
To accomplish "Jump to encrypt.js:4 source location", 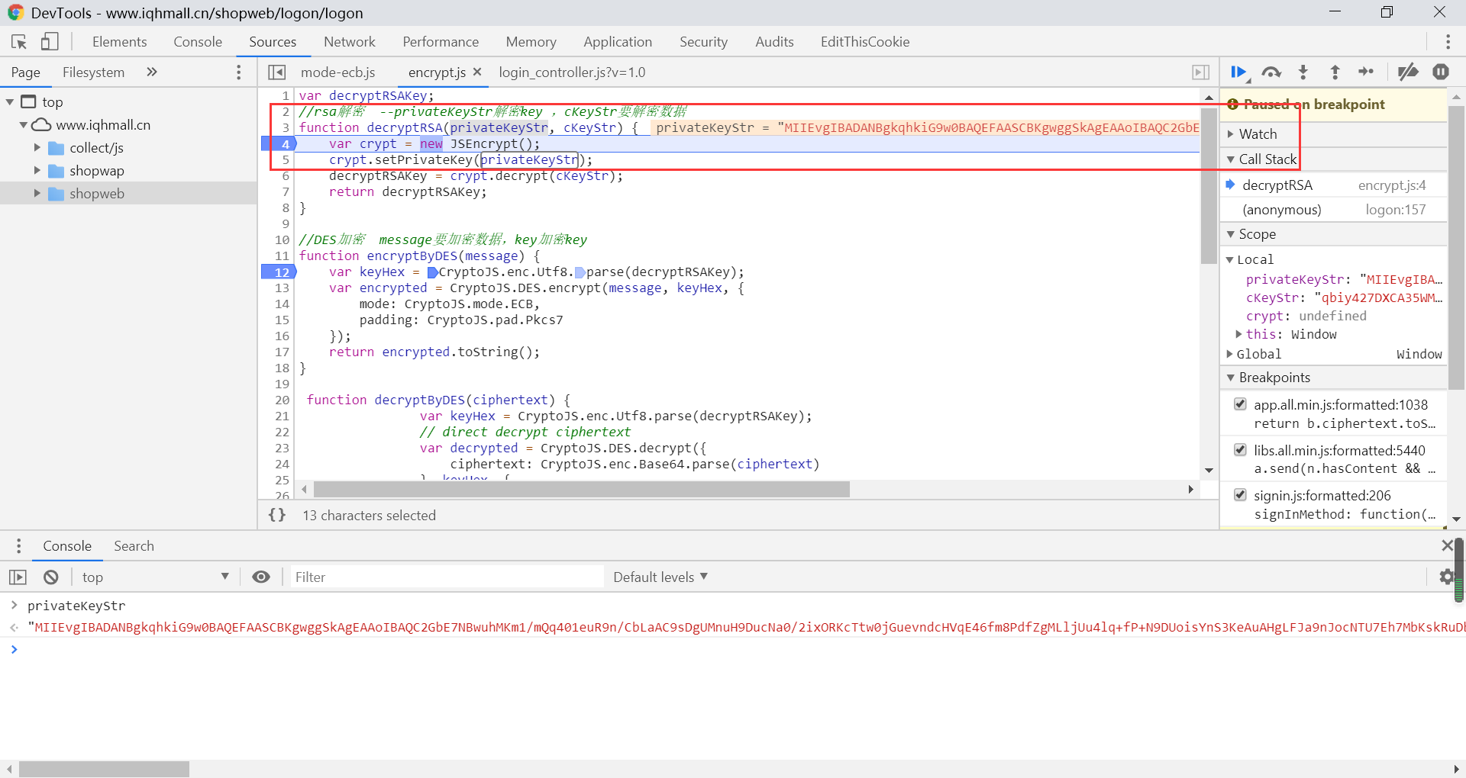I will coord(1392,185).
